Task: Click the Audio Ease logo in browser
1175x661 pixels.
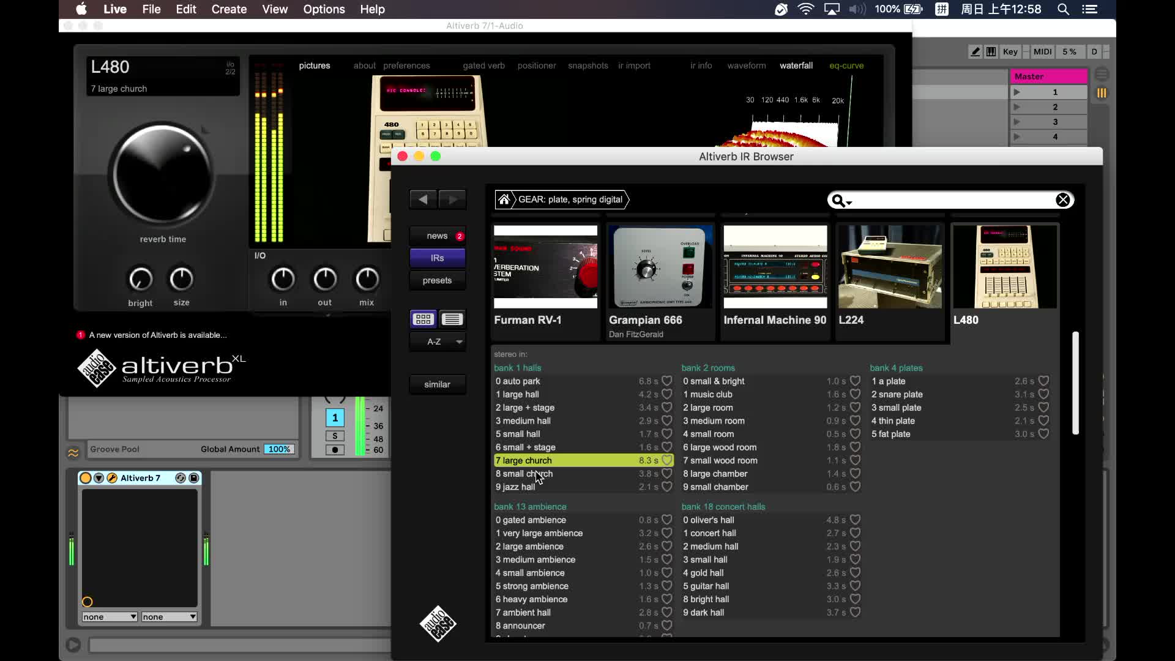Action: click(x=438, y=624)
